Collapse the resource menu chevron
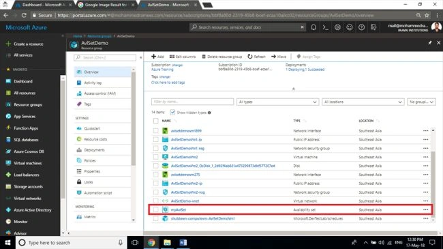The width and height of the screenshot is (443, 249). click(x=140, y=57)
